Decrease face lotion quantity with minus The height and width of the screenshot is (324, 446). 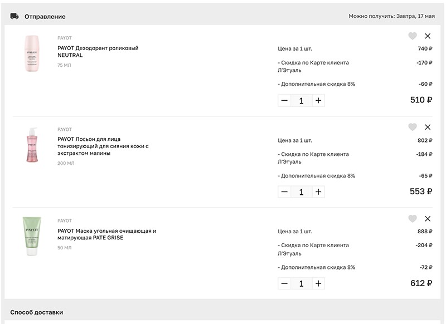tap(284, 192)
